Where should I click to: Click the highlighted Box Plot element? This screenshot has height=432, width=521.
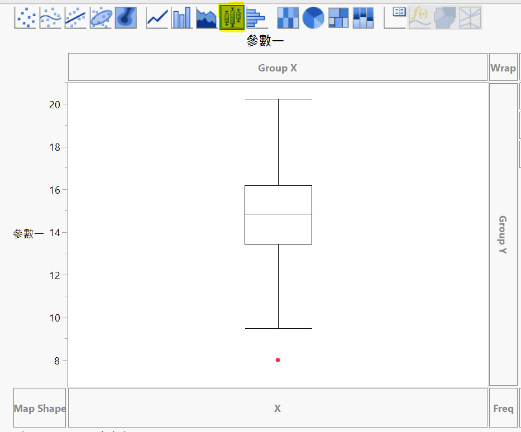click(x=232, y=17)
